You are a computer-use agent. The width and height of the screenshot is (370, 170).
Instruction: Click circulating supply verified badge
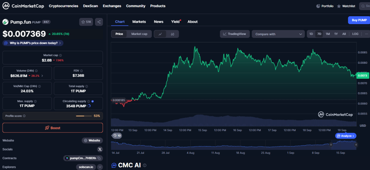pos(92,101)
